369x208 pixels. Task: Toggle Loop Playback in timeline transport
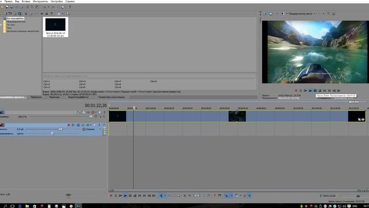(x=116, y=196)
